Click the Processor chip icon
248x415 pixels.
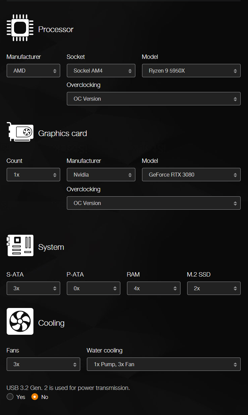[x=20, y=28]
